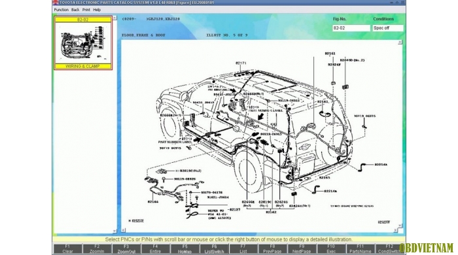Image resolution: width=458 pixels, height=255 pixels.
Task: Select the Wiring & Clamp thumbnail
Action: (x=83, y=43)
